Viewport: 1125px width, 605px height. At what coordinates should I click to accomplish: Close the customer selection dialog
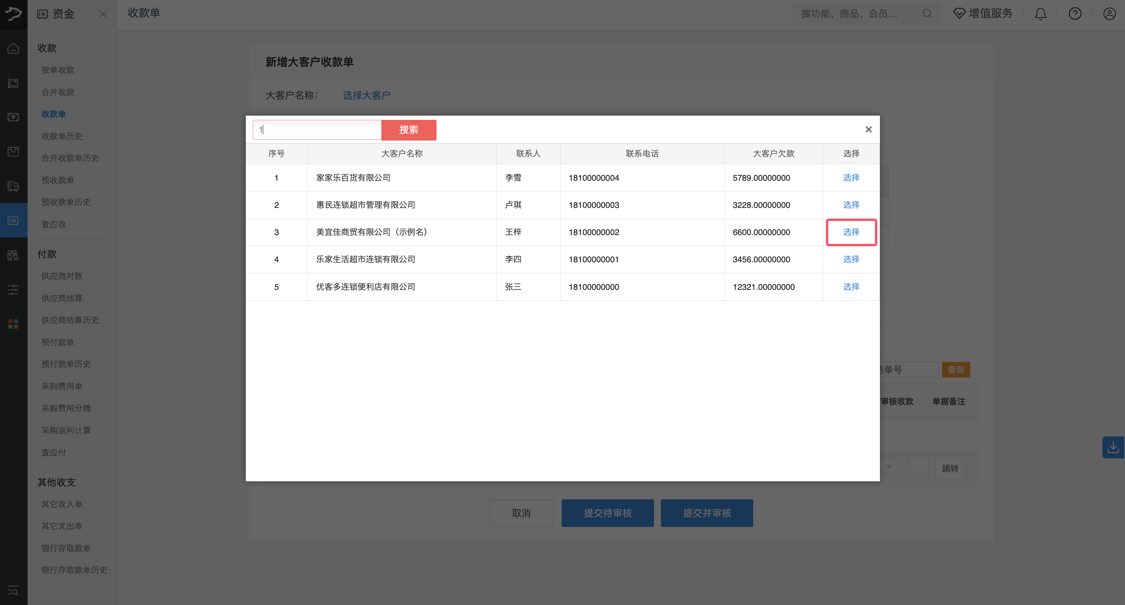(868, 129)
